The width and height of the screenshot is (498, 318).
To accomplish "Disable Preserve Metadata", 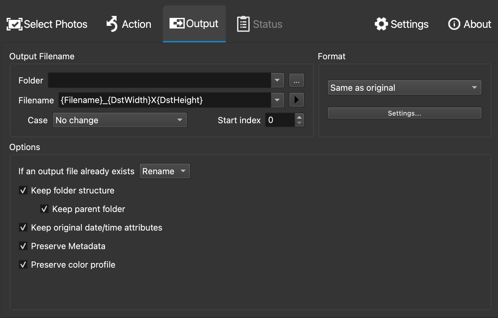I will pyautogui.click(x=23, y=246).
